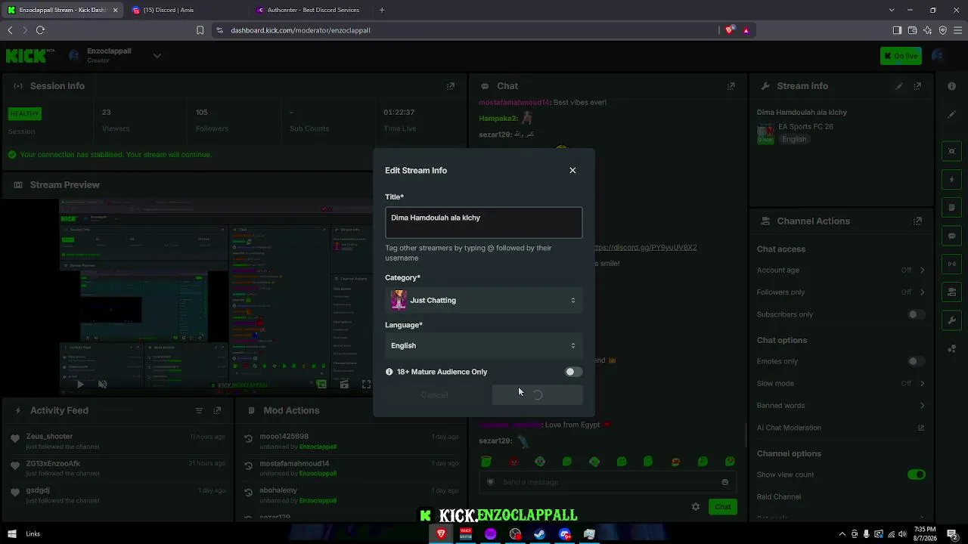Mute the stream preview audio

click(103, 384)
